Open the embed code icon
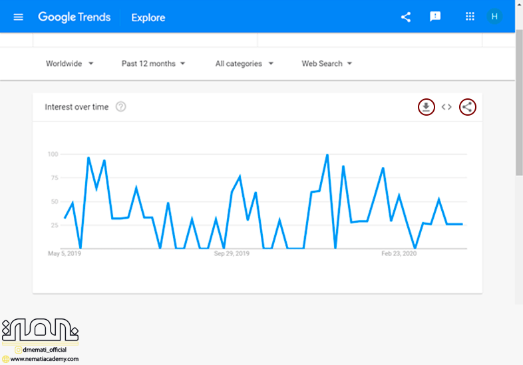Viewport: 523px width, 365px height. point(446,106)
